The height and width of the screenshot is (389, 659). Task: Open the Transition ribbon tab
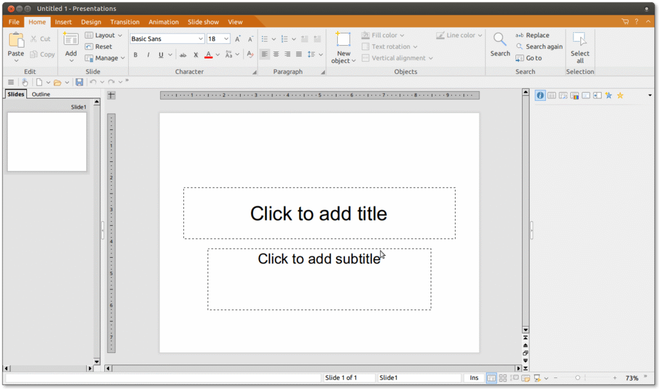[x=124, y=22]
